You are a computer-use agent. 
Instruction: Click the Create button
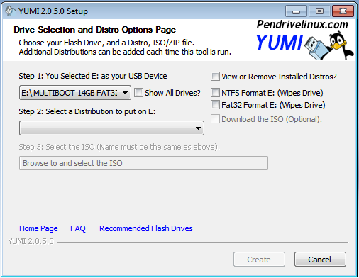259,260
